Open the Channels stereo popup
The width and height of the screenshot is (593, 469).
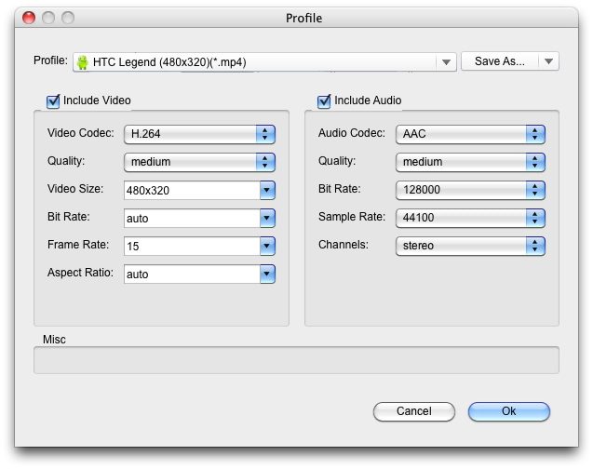coord(470,246)
